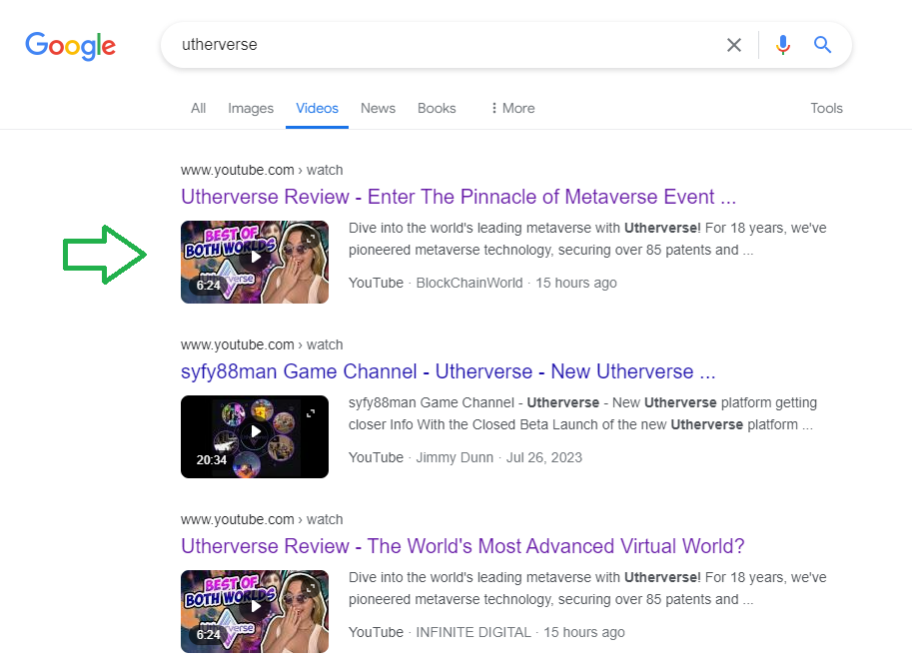
Task: Open the Books tab
Action: click(437, 108)
